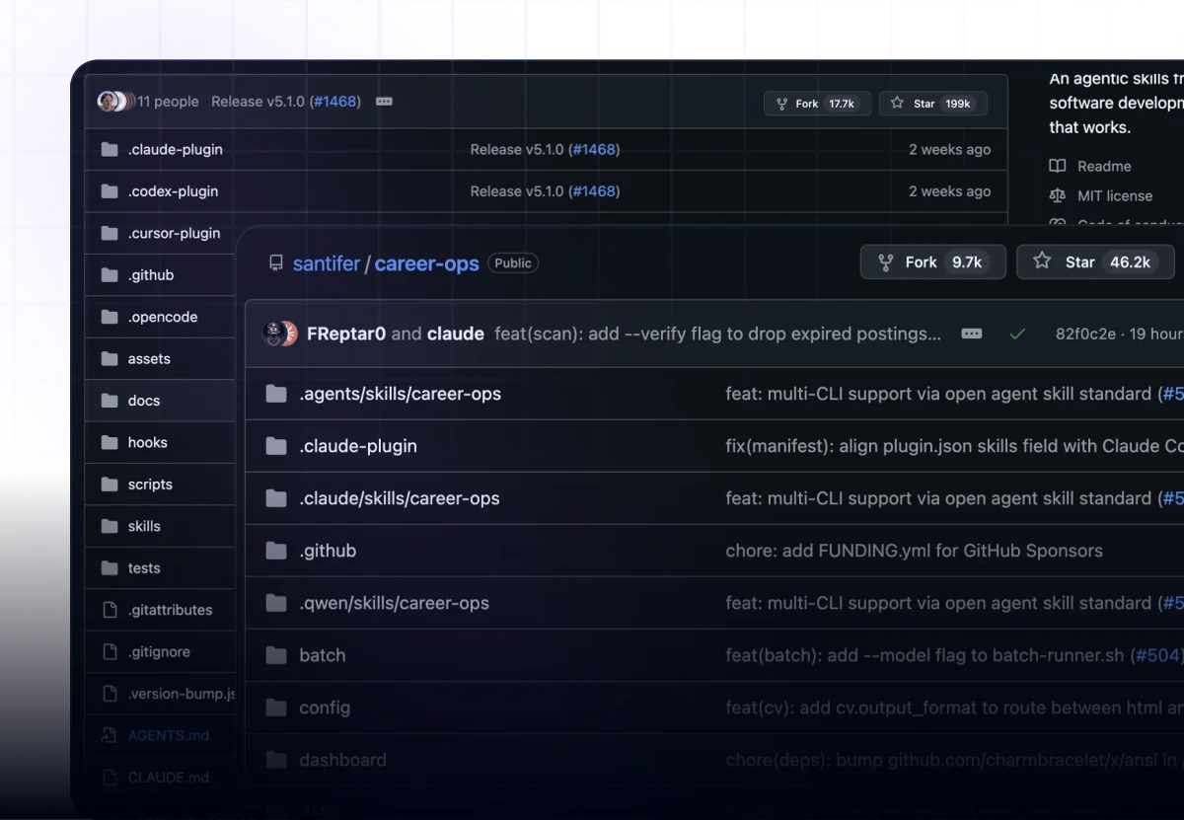Open .codex-plugin folder in back window

[173, 191]
